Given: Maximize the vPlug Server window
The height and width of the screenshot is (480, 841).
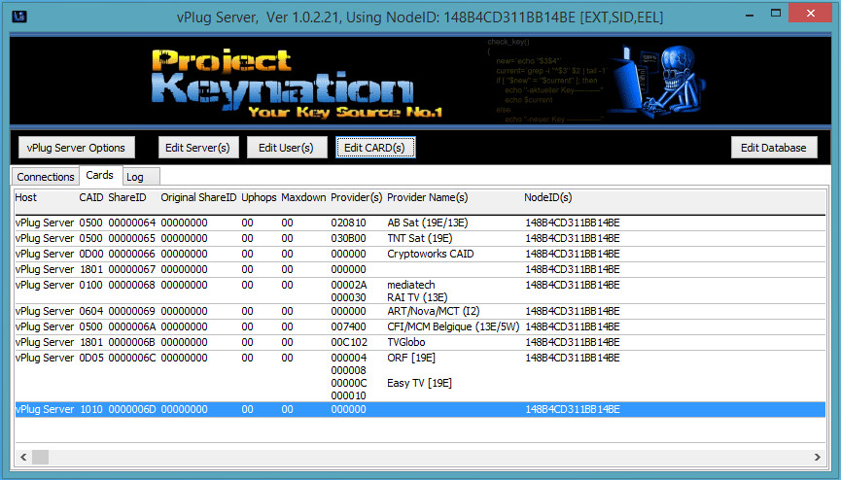Looking at the screenshot, I should pos(776,14).
